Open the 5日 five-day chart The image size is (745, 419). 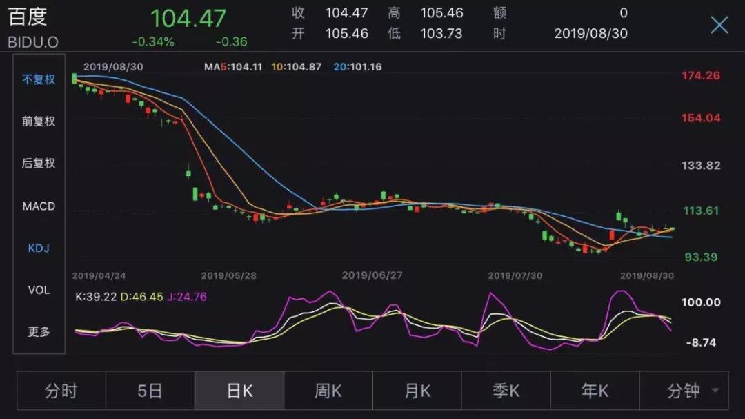coord(150,390)
